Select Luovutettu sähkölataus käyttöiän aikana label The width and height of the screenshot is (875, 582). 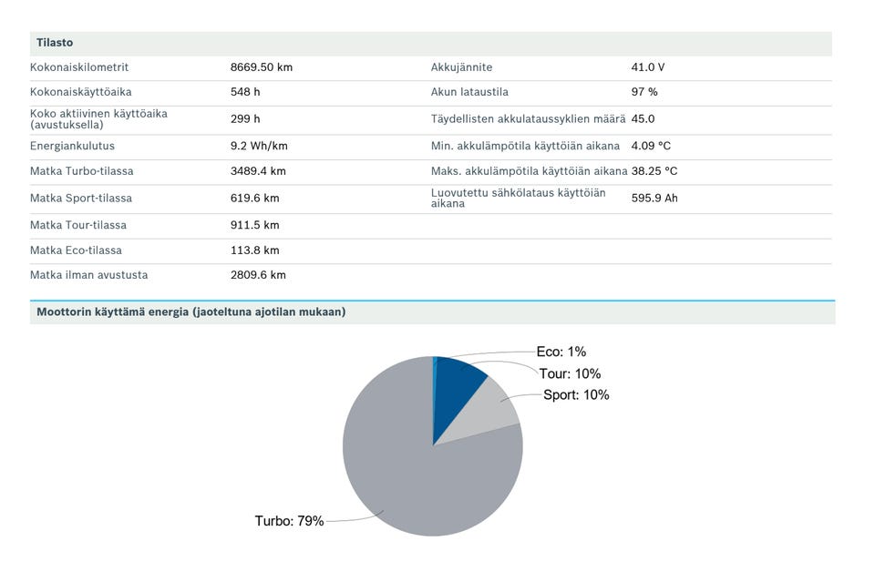tap(518, 198)
